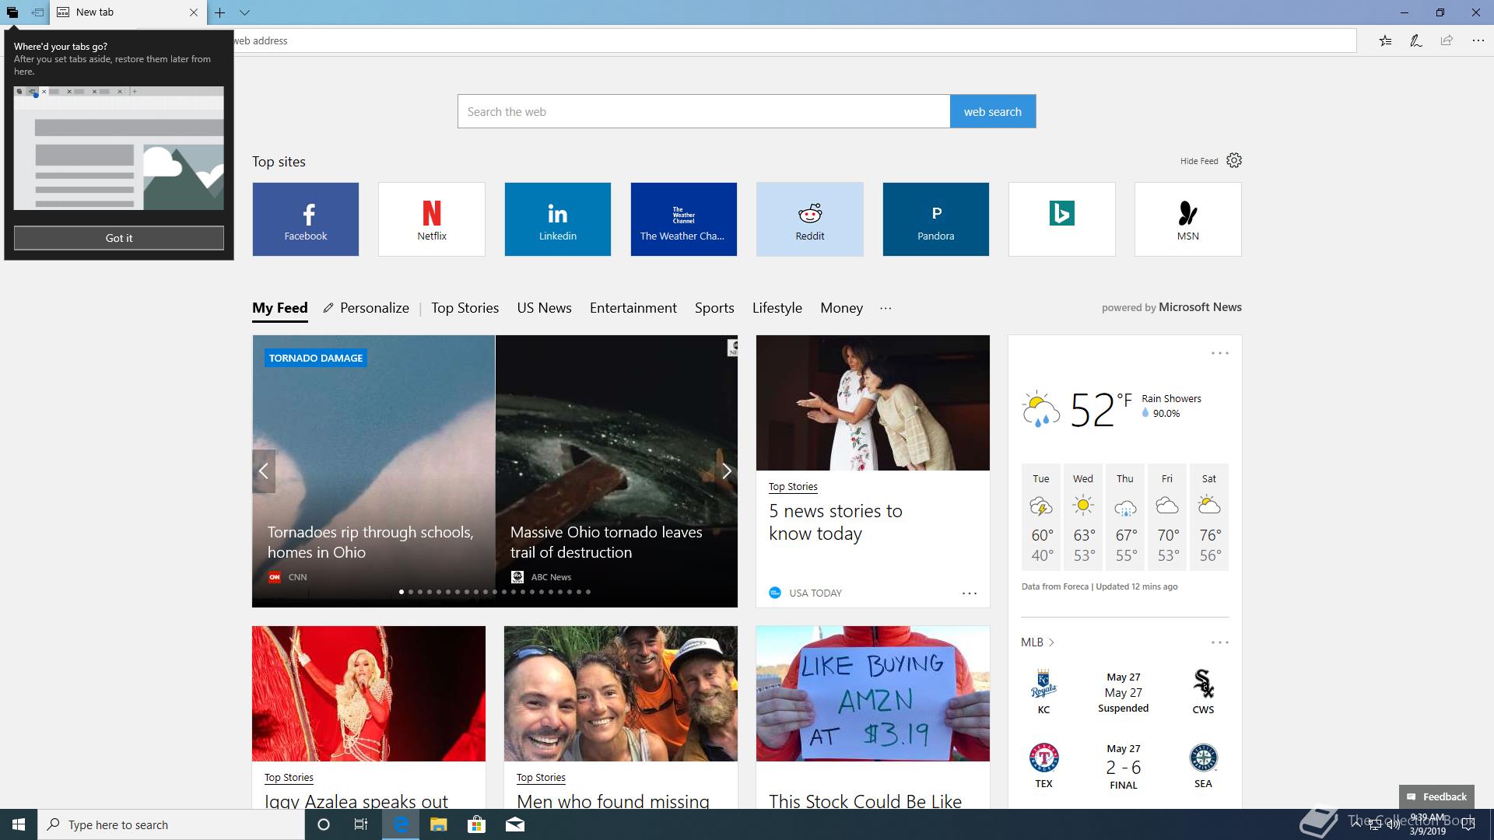Click the Share page icon
Viewport: 1494px width, 840px height.
[x=1447, y=40]
